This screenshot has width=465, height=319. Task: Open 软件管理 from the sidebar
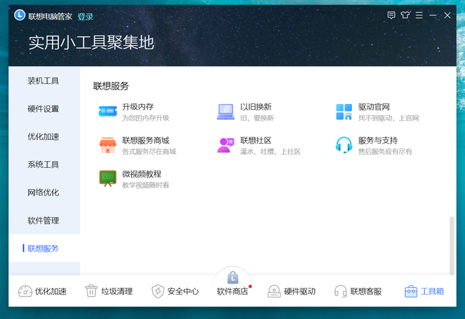tap(43, 221)
